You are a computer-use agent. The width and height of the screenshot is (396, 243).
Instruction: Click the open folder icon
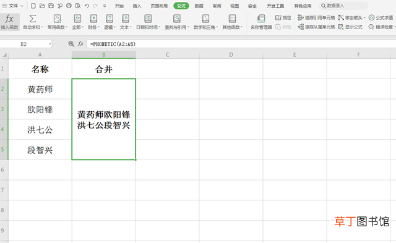(x=42, y=6)
